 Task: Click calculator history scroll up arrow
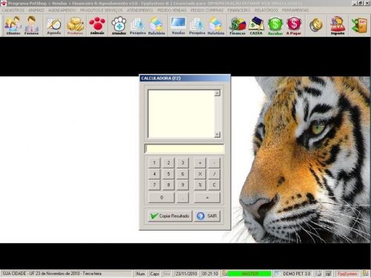(x=217, y=93)
